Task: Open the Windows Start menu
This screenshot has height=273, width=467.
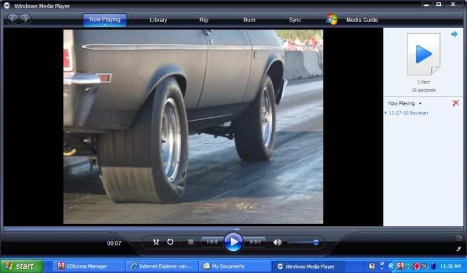Action: pos(22,266)
